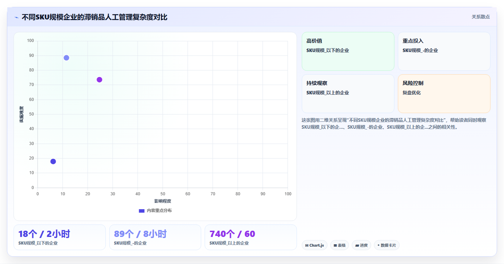Image resolution: width=504 pixels, height=264 pixels.
Task: Click the 影响程度 x-axis label
Action: [x=163, y=201]
